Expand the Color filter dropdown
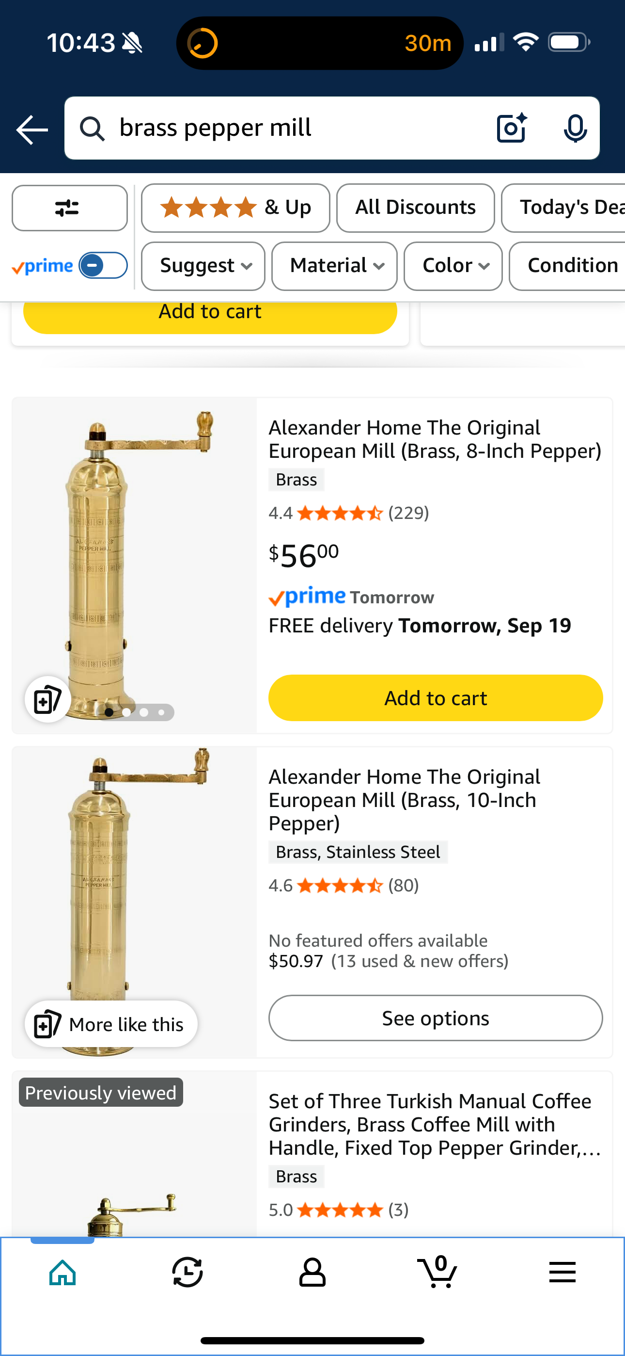625x1356 pixels. 453,266
